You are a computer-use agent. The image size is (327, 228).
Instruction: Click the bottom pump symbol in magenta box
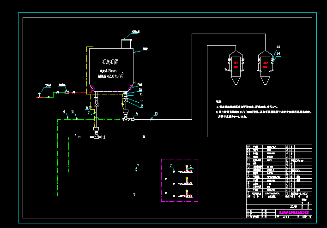(x=186, y=194)
